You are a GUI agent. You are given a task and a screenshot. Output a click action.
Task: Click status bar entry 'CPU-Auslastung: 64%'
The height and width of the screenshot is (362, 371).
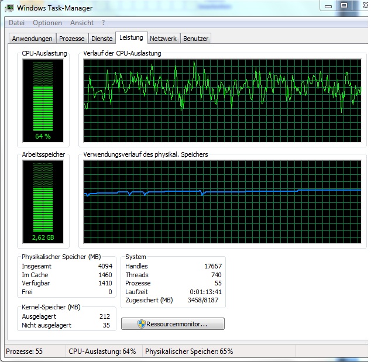coord(102,351)
